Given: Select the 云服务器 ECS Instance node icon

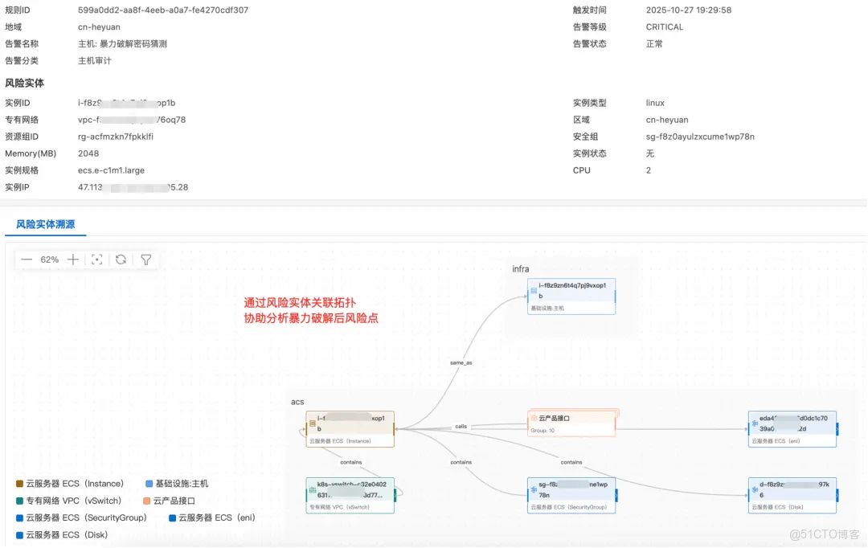Looking at the screenshot, I should click(x=312, y=424).
